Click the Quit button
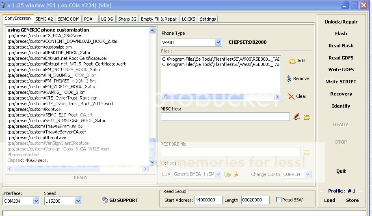 (x=341, y=171)
